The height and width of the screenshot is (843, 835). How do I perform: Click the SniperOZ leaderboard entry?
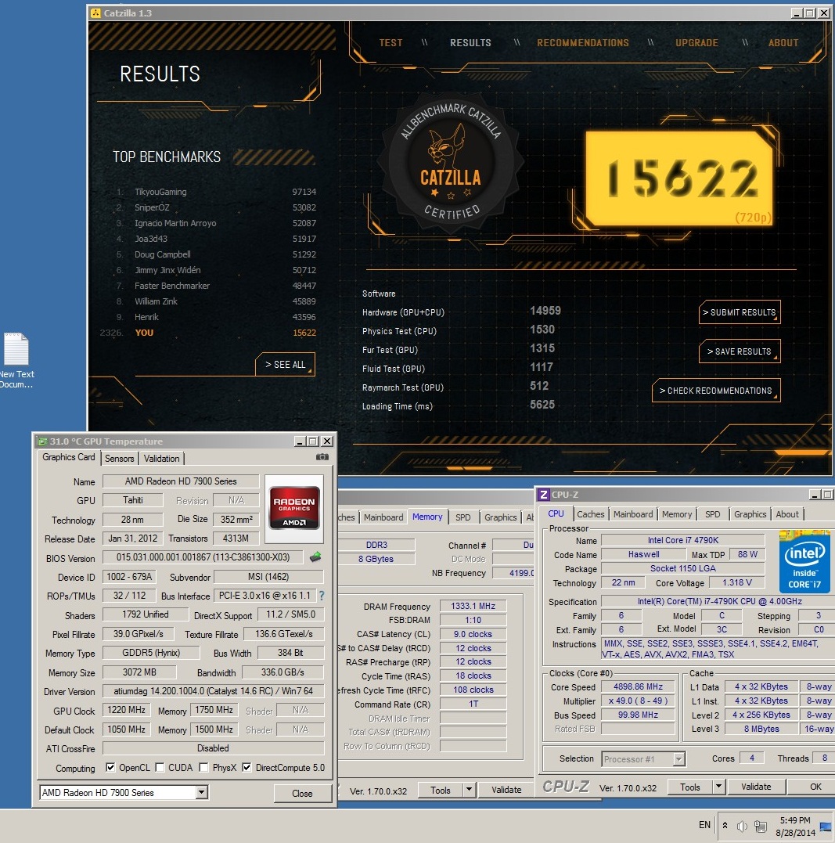click(216, 207)
